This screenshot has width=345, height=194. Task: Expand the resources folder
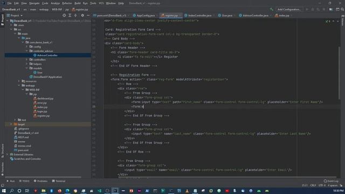pyautogui.click(x=19, y=81)
